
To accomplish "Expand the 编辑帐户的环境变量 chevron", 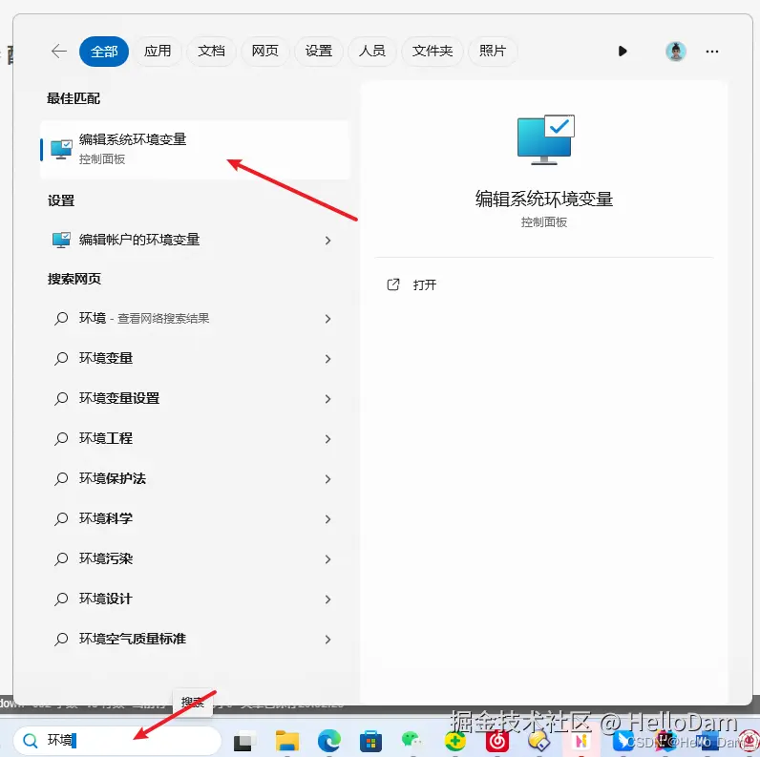I will click(x=328, y=241).
